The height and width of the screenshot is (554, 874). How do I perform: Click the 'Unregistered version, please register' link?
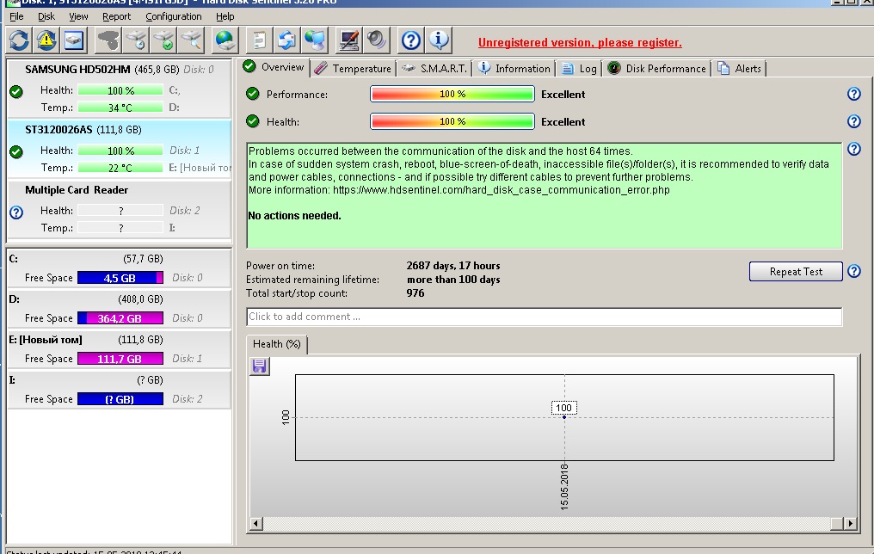580,42
